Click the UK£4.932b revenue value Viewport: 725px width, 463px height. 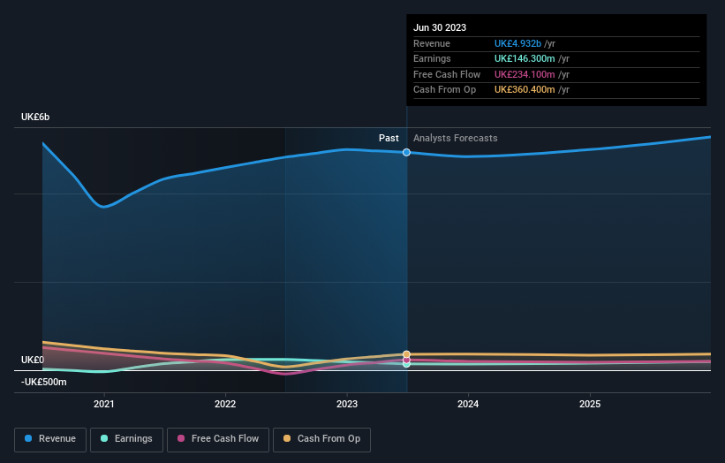(517, 43)
